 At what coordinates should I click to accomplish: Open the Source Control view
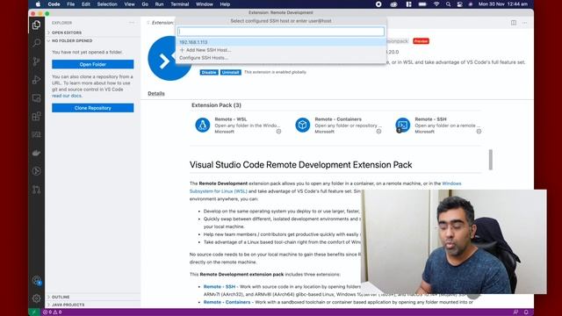36,61
